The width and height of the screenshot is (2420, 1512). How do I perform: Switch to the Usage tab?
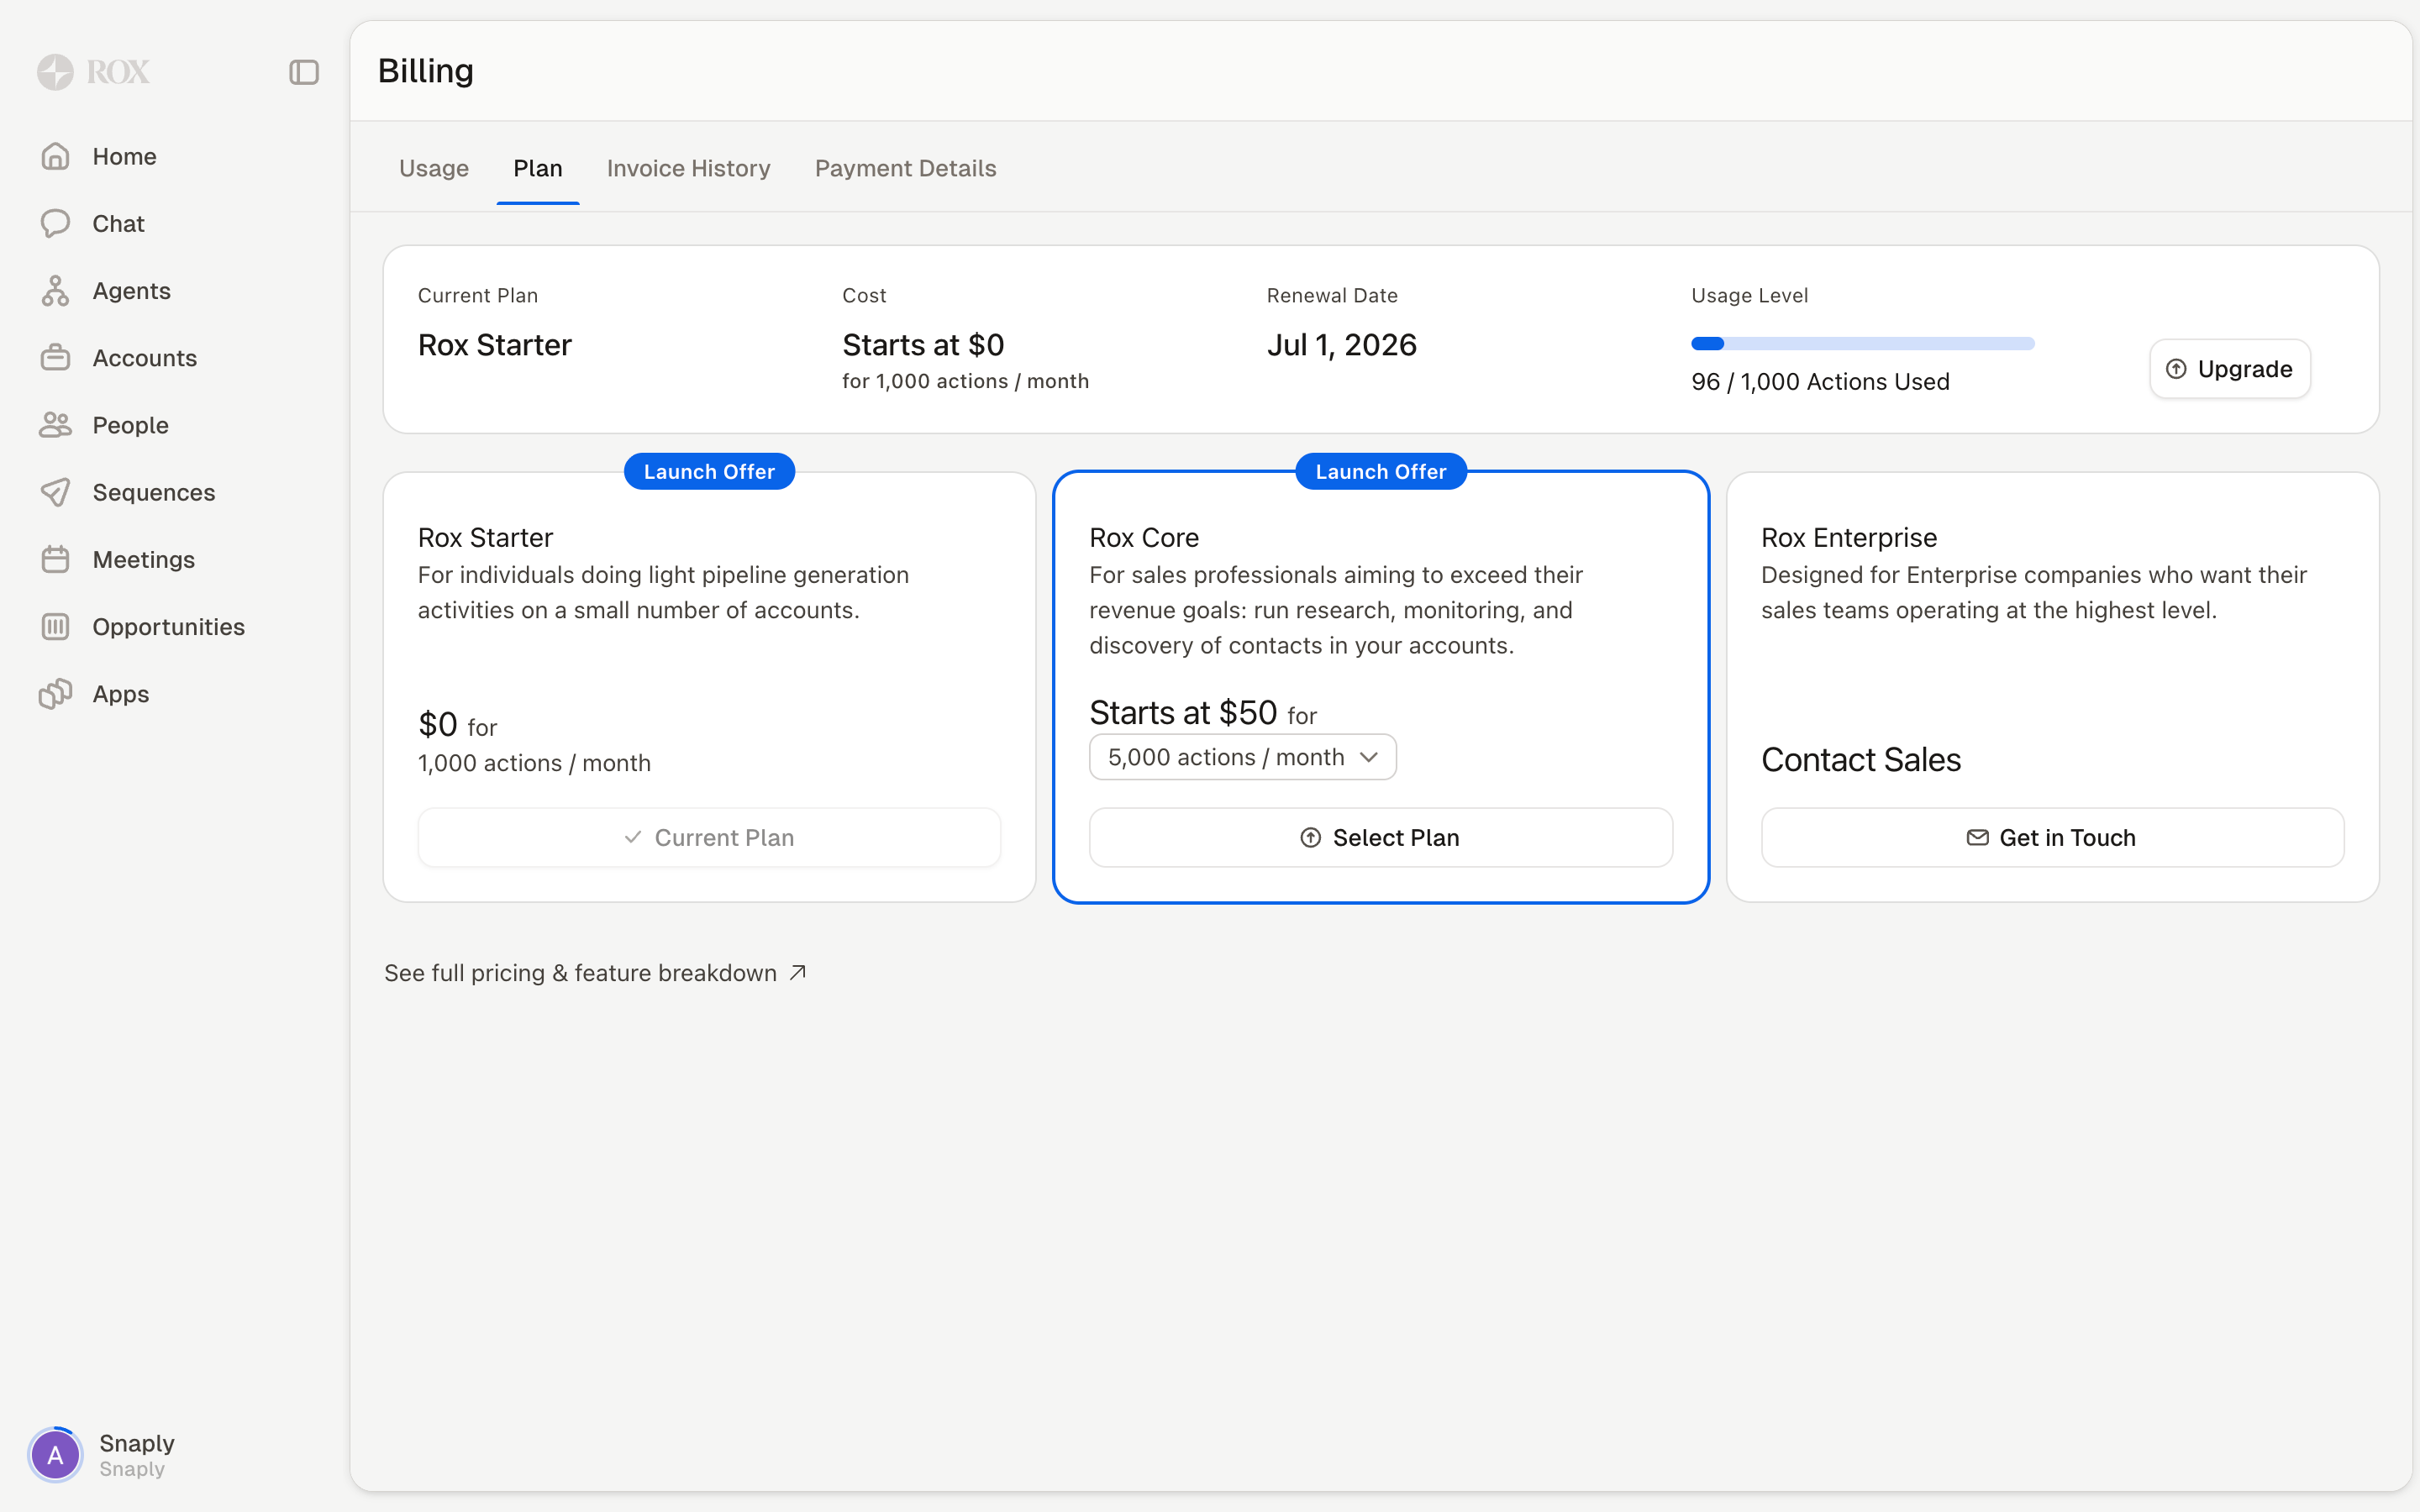coord(434,168)
